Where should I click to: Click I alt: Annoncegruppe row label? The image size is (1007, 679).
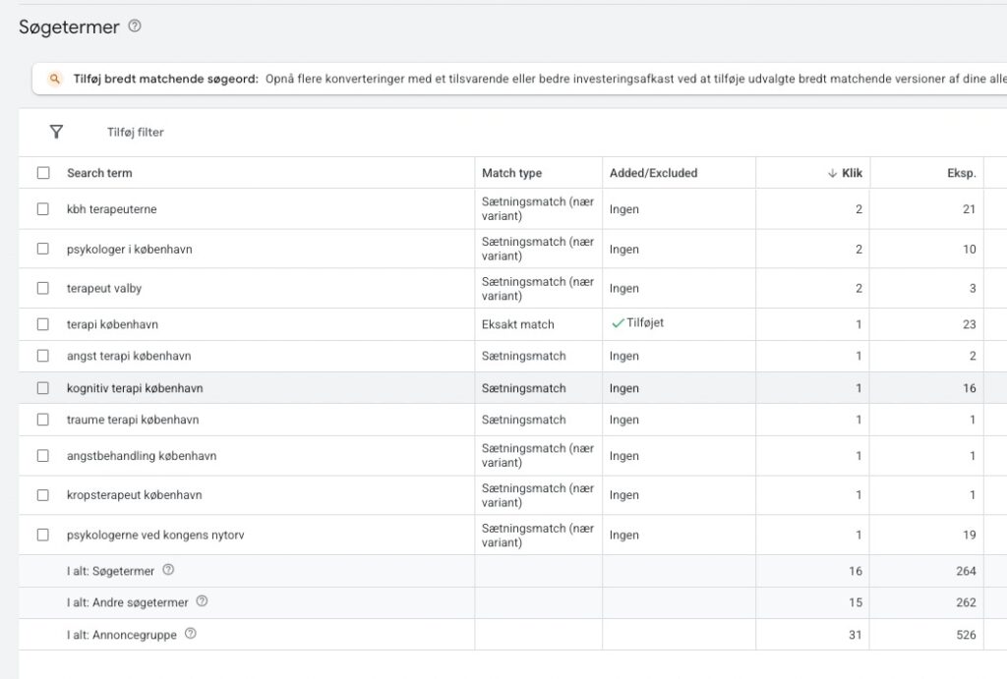pos(121,635)
